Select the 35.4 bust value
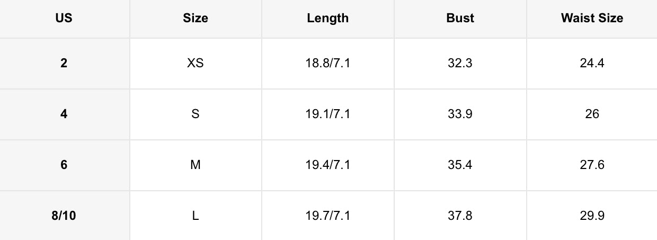Screen dimensions: 657x240 (460, 165)
